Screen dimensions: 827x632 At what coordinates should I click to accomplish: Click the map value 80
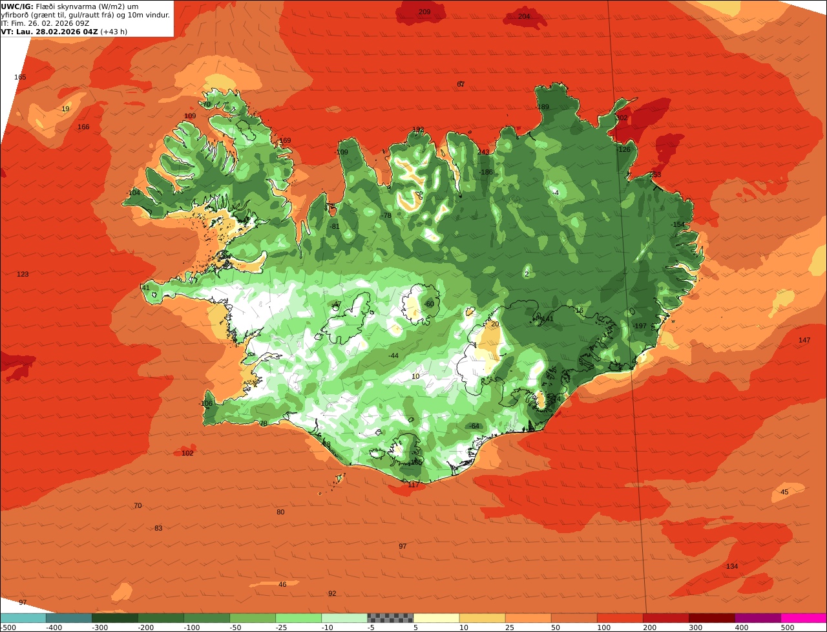click(280, 512)
